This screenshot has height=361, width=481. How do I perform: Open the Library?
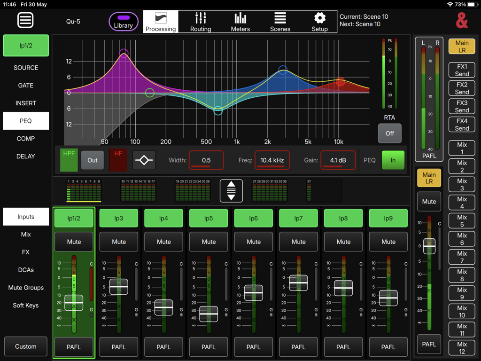click(x=123, y=21)
